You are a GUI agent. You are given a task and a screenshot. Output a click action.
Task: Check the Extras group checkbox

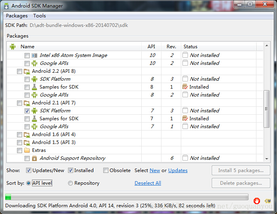pos(19,150)
